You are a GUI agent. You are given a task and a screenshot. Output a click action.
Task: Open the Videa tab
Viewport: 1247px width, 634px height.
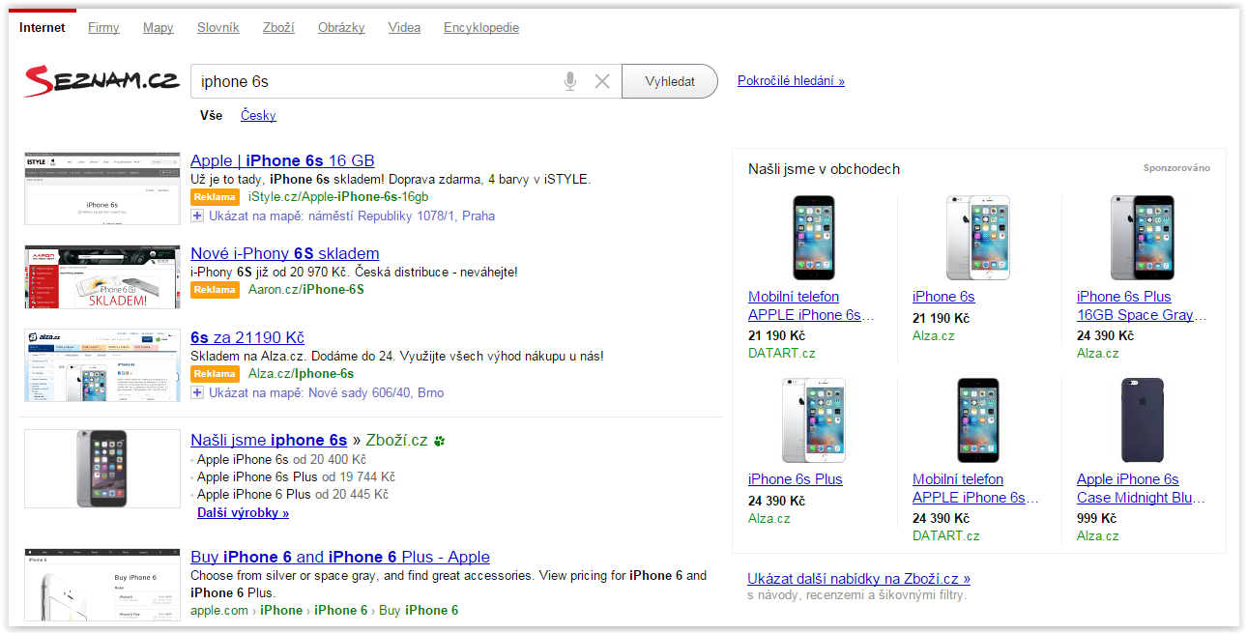point(404,27)
